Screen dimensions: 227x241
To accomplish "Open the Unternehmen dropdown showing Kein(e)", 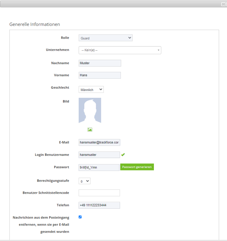I will [120, 50].
